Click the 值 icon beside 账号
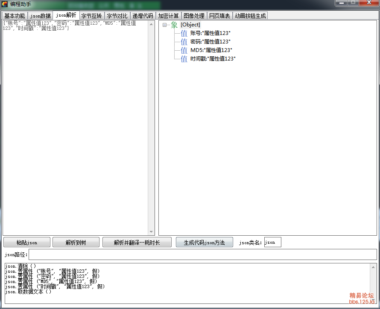This screenshot has width=380, height=309. point(184,33)
